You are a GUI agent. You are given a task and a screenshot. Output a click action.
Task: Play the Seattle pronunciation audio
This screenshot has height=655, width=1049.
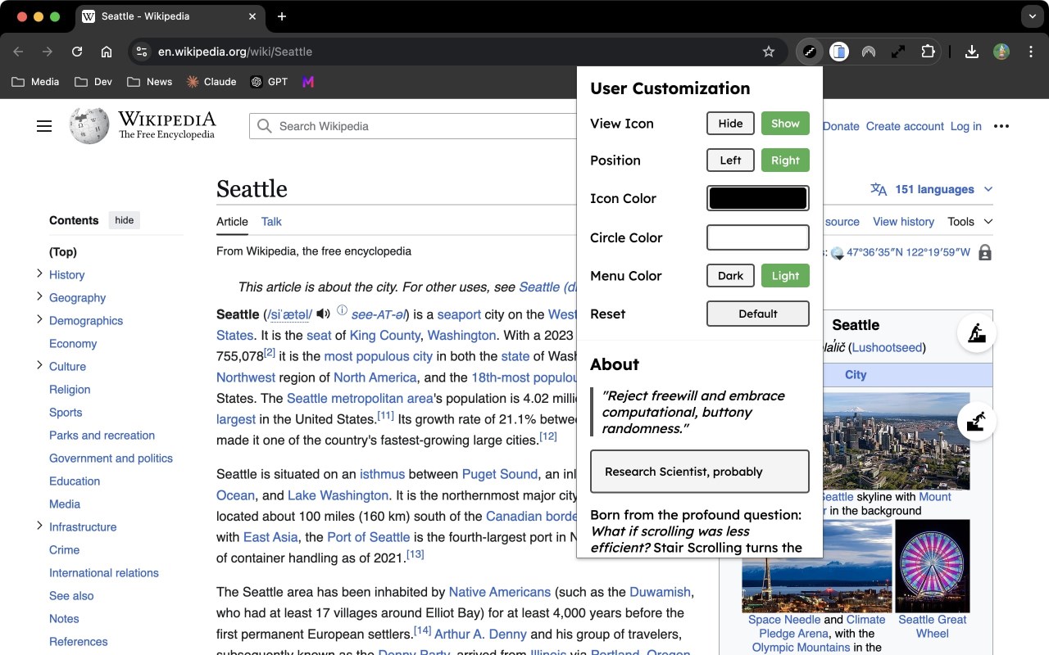coord(323,314)
